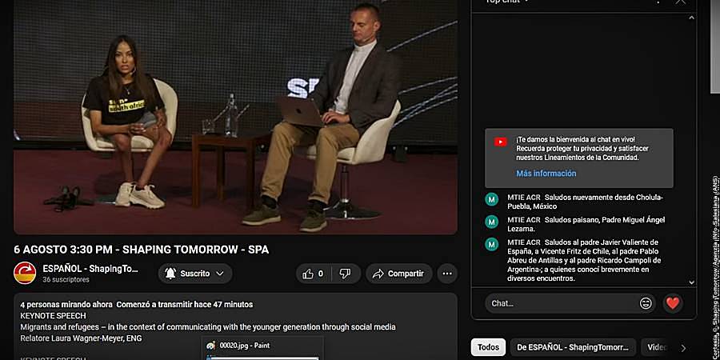The height and width of the screenshot is (360, 720).
Task: Expand the Suscrito subscription dropdown chevron
Action: point(220,274)
